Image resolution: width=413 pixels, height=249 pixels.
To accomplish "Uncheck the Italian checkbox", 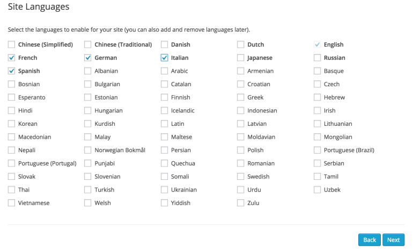I will [164, 58].
